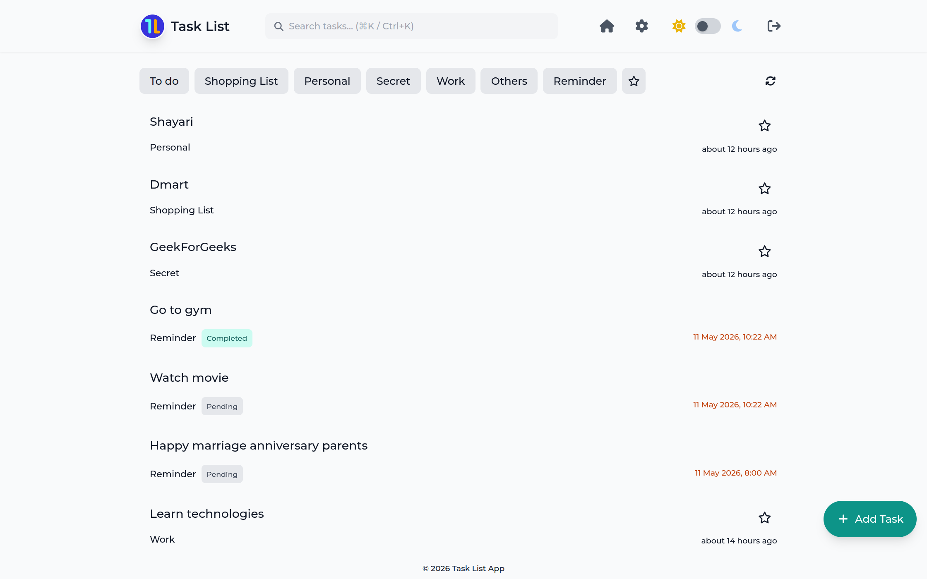
Task: Select the Personal filter tab
Action: click(327, 81)
